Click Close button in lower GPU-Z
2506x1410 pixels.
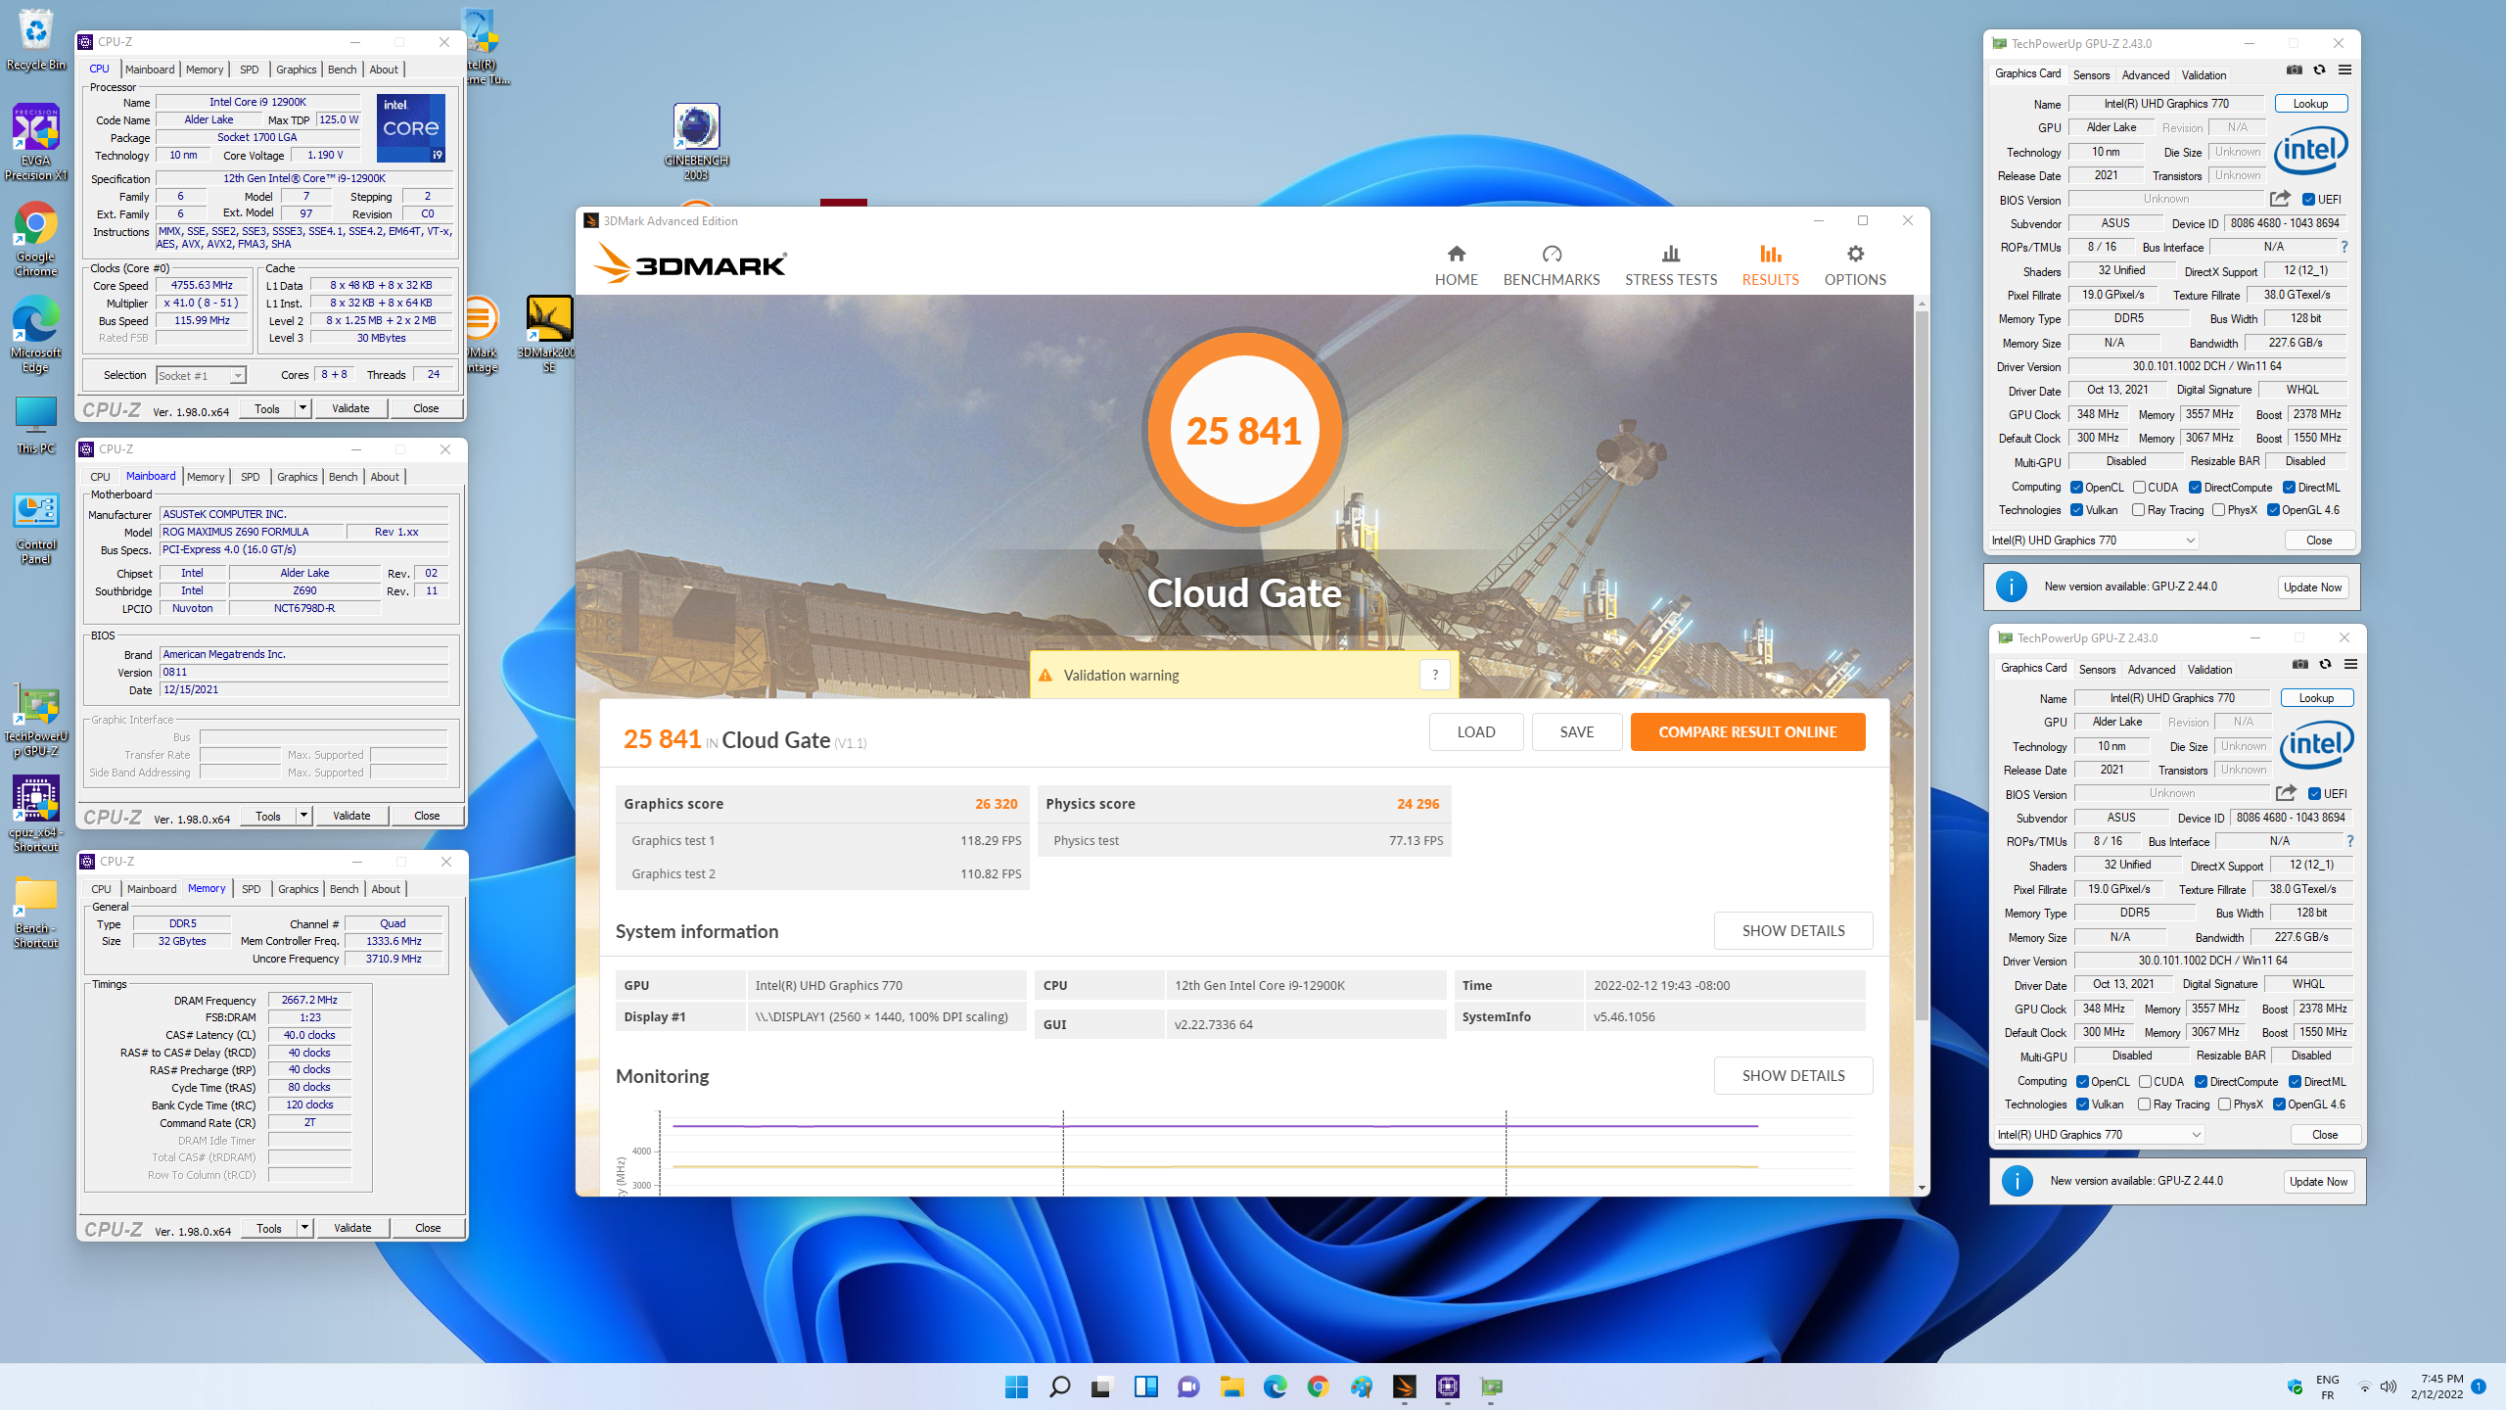pos(2325,1135)
